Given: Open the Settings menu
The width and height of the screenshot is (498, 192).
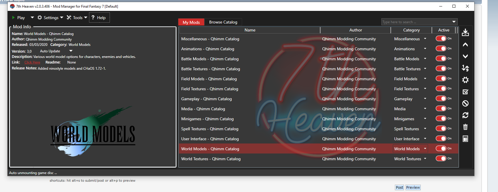Looking at the screenshot, I should 50,18.
